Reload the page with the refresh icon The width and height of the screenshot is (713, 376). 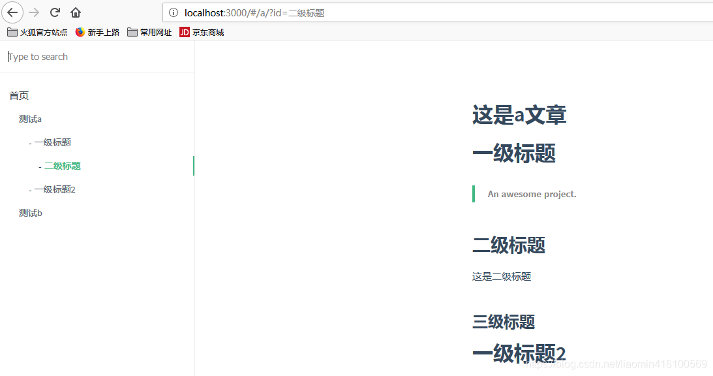(x=55, y=12)
